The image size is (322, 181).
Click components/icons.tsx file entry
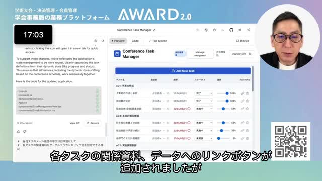(x=30, y=99)
